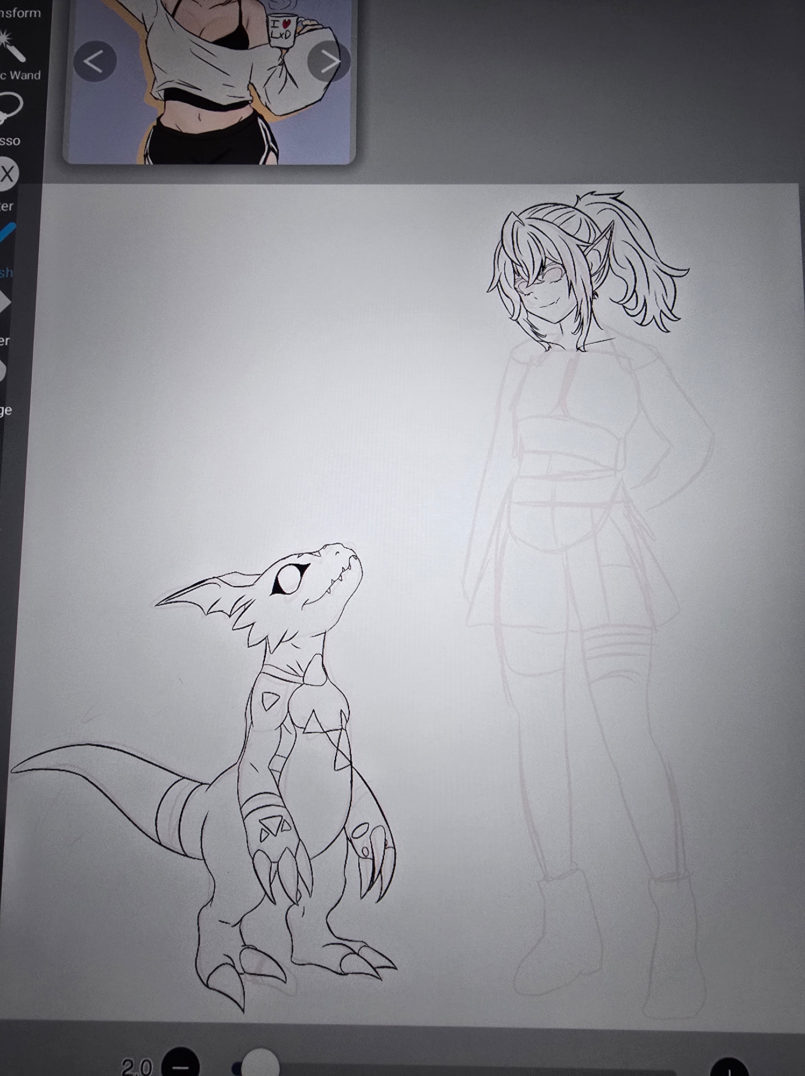This screenshot has width=805, height=1076.
Task: Show previous reference image with left arrow
Action: click(x=95, y=62)
